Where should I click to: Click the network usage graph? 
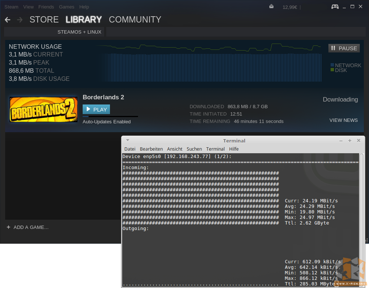209,63
